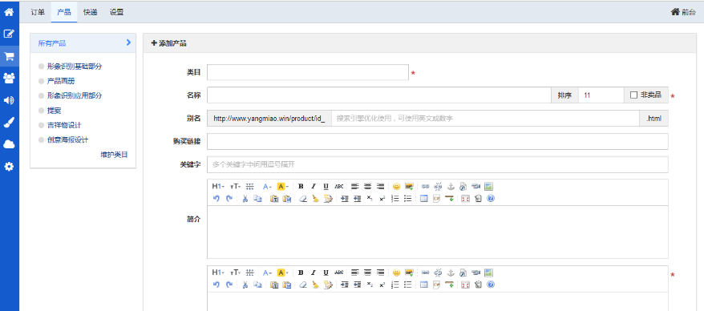This screenshot has height=311, width=704.
Task: Select the 创意海报设计 category
Action: click(68, 139)
